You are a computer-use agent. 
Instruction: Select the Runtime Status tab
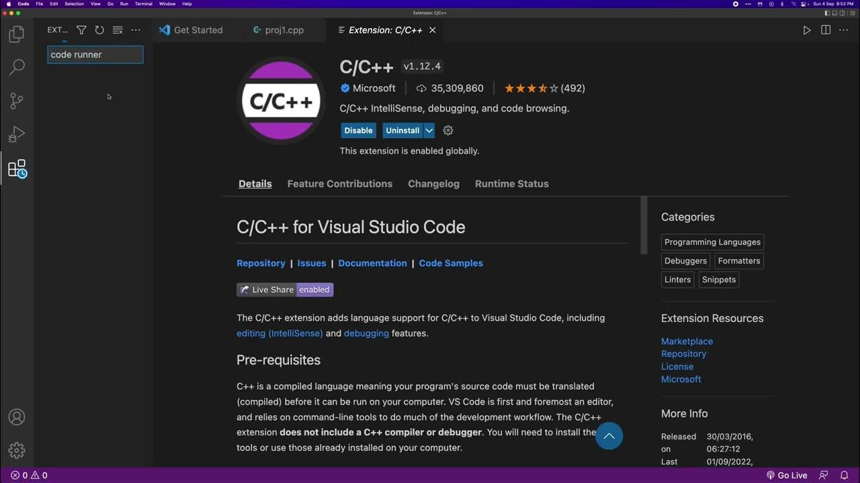tap(512, 184)
